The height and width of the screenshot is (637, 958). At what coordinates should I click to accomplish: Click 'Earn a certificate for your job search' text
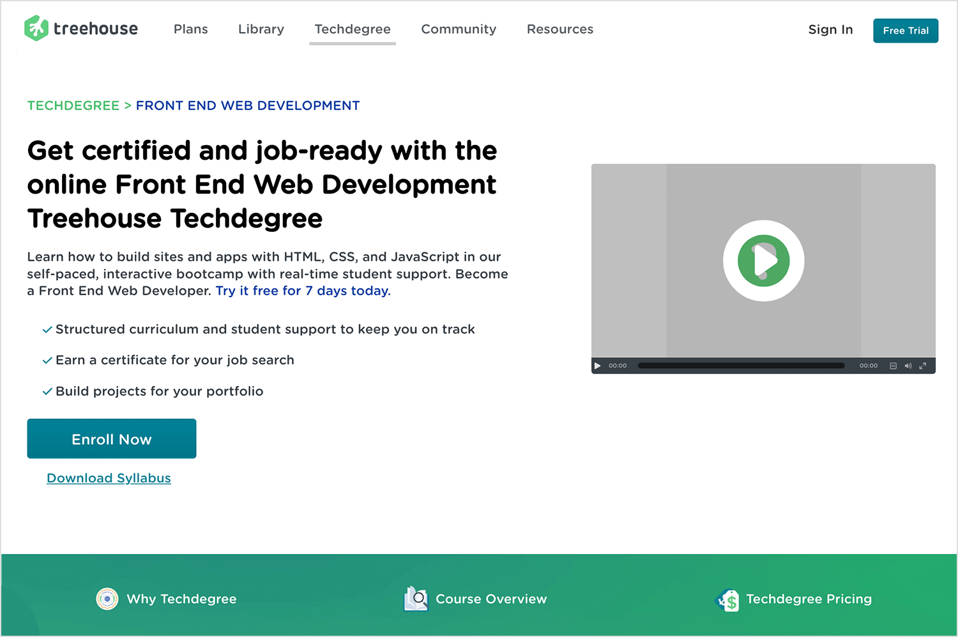[175, 360]
